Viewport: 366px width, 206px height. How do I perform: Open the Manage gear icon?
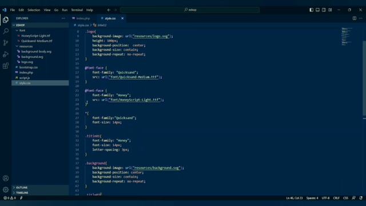6,189
